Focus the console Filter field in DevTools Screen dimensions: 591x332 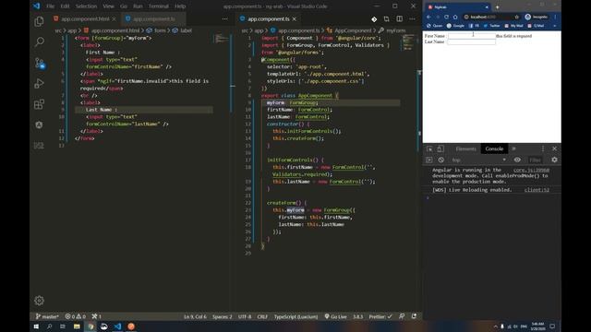[x=537, y=160]
